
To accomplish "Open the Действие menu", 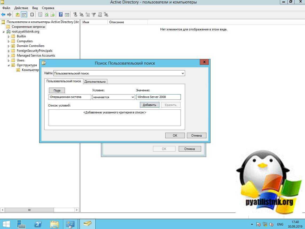I will [x=21, y=8].
